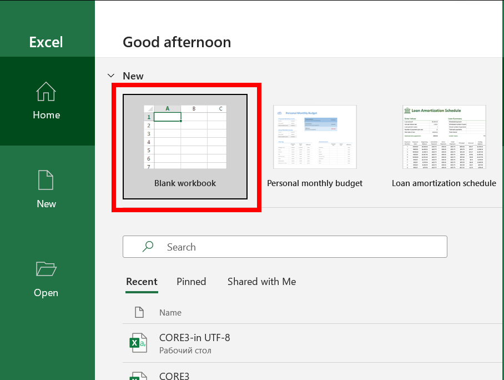Click the file icon in Name column header

click(139, 312)
